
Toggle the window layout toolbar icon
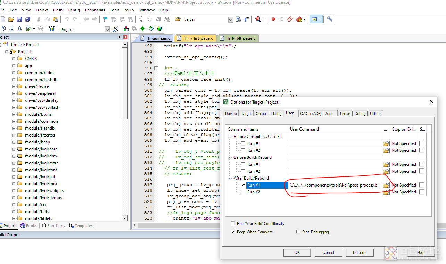click(314, 19)
